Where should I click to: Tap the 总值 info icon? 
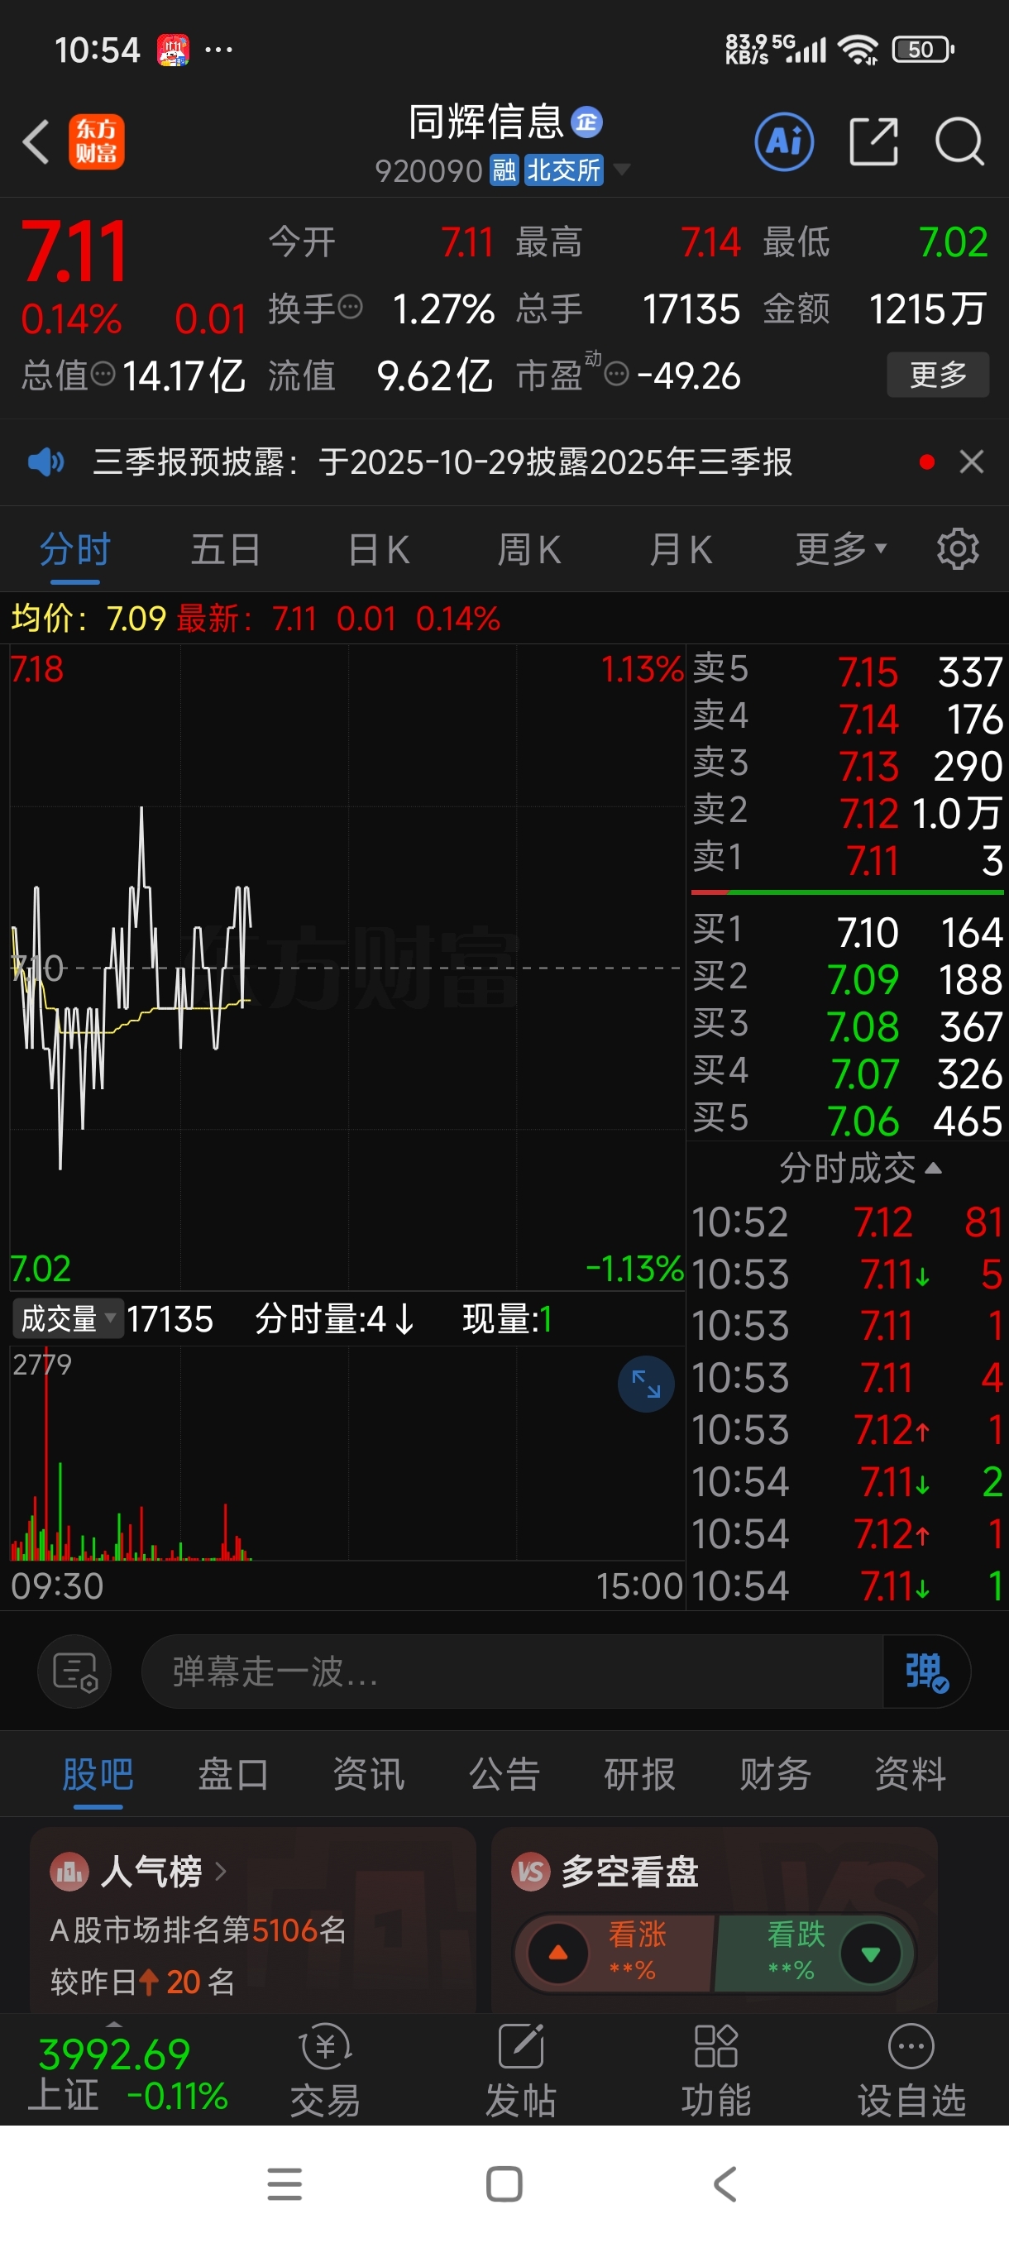click(103, 375)
